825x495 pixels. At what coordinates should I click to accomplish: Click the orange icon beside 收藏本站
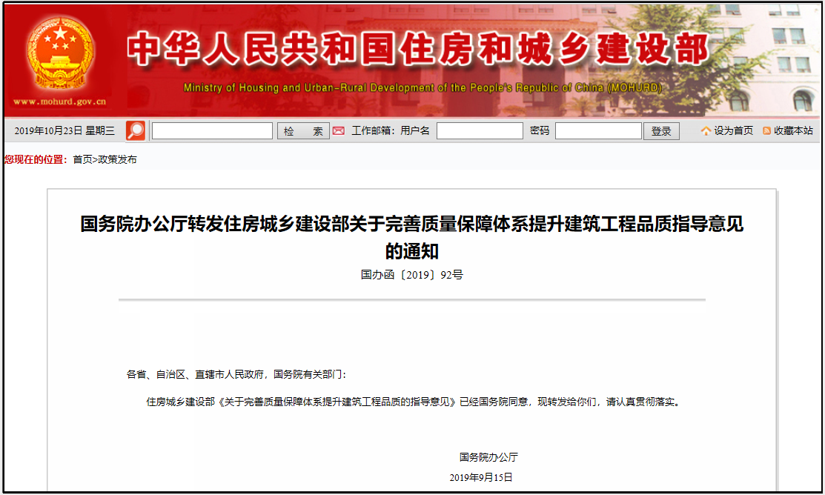766,131
